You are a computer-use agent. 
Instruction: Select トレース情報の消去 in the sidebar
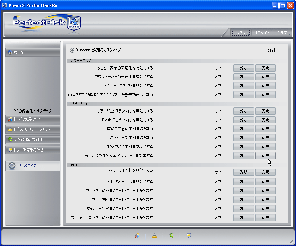point(33,150)
